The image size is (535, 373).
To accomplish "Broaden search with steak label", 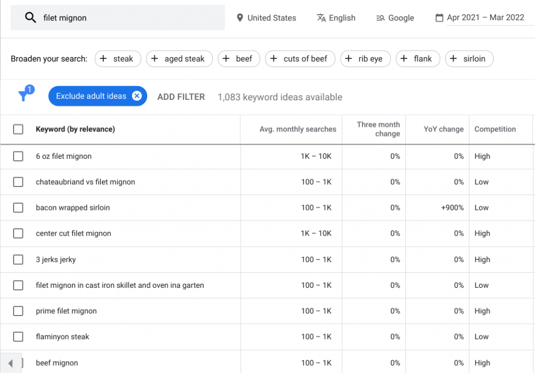I will tap(123, 59).
